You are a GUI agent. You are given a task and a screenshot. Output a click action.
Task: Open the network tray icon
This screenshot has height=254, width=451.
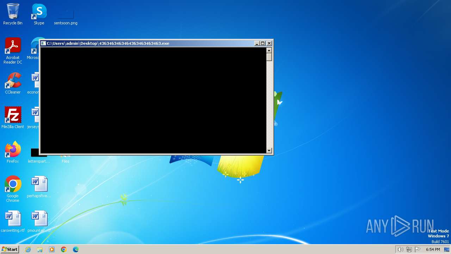point(409,249)
